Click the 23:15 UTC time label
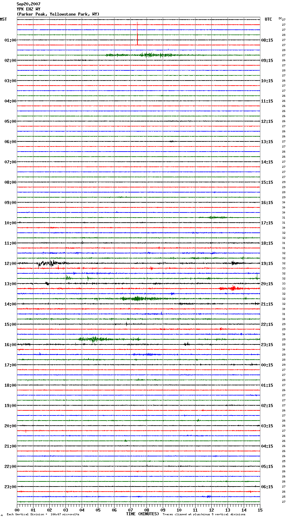This screenshot has height=519, width=287. [267, 345]
